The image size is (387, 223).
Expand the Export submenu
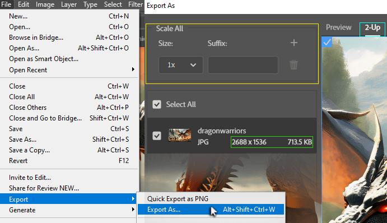pos(69,199)
